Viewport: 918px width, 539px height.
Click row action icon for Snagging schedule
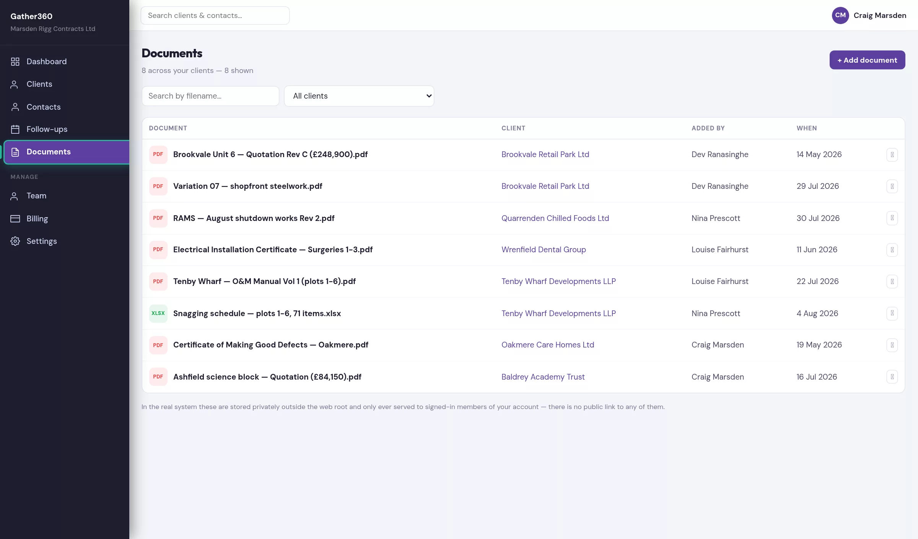[x=892, y=313]
